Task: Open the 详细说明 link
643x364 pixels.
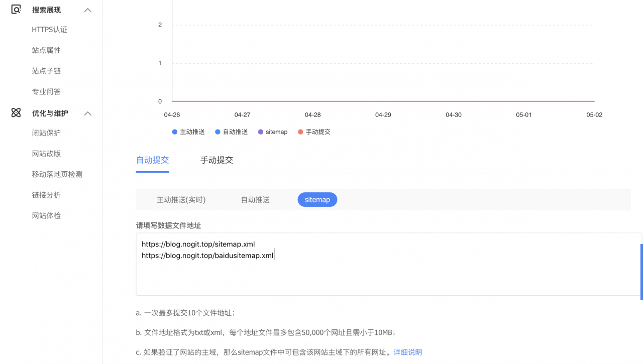Action: [x=407, y=352]
